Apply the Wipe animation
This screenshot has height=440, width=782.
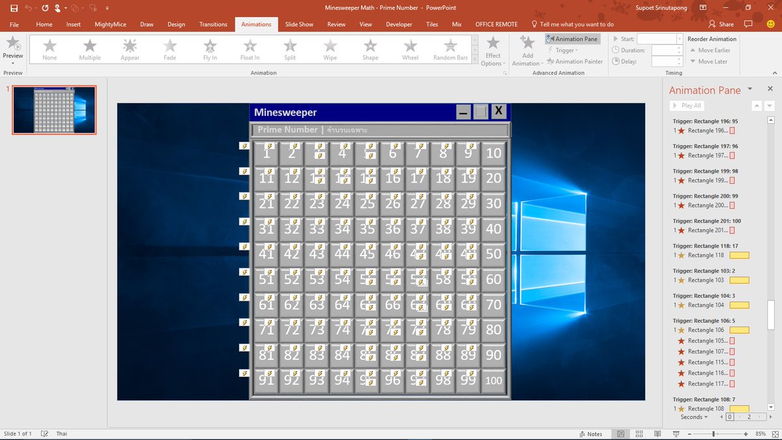tap(330, 50)
